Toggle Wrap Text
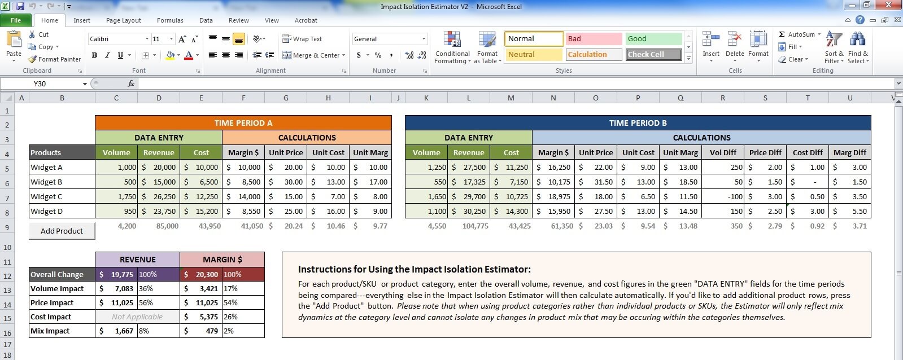 (302, 39)
